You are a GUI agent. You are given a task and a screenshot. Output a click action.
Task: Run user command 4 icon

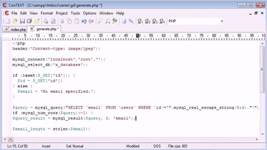point(162,21)
